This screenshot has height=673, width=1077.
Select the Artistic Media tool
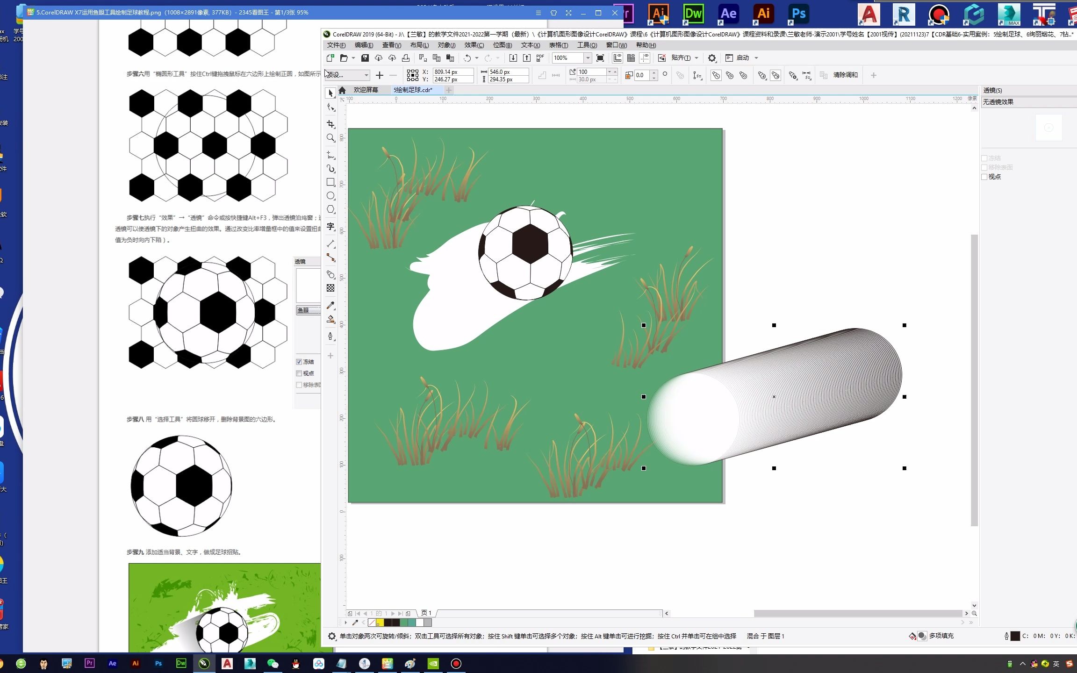(330, 168)
